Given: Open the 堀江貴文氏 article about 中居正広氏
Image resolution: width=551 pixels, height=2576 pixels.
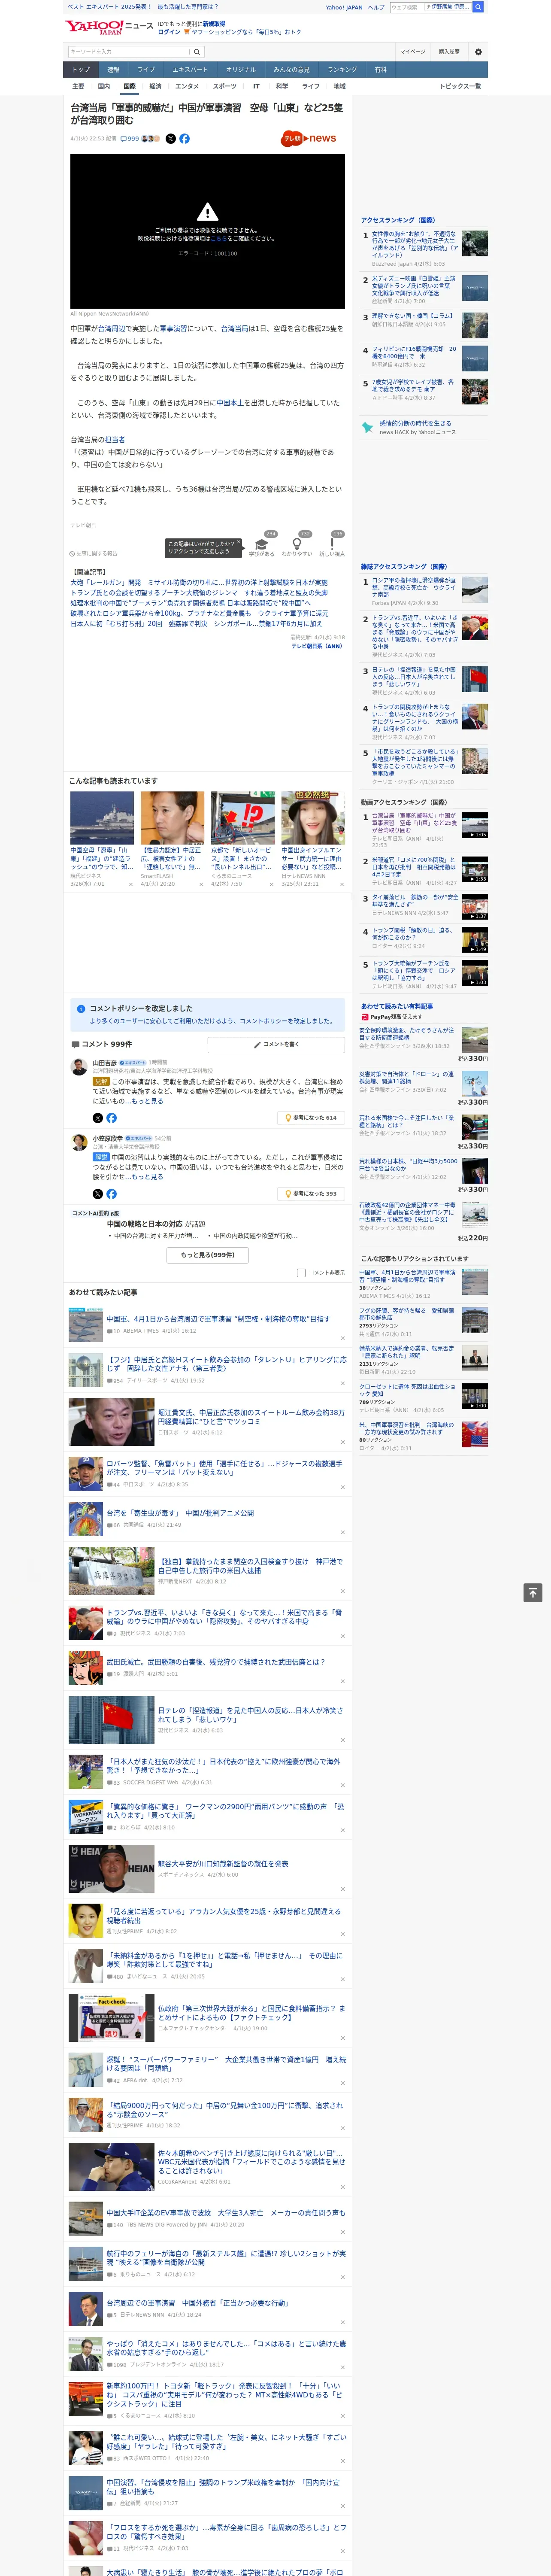Looking at the screenshot, I should 251,1417.
